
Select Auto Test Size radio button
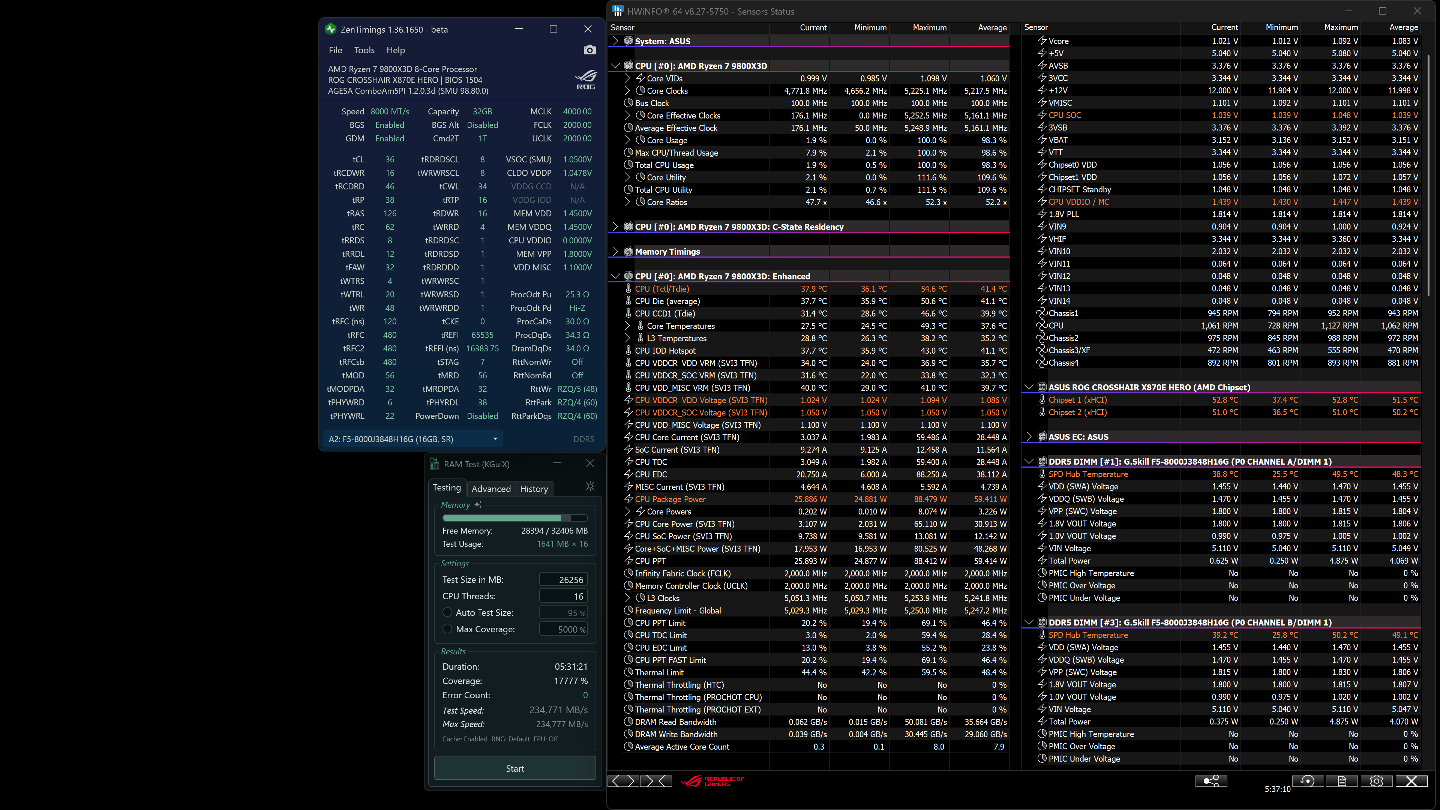(447, 612)
